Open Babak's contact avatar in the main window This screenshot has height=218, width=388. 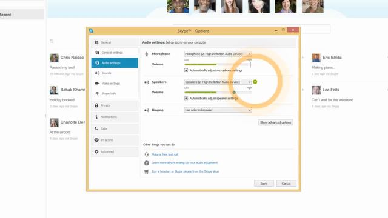pyautogui.click(x=54, y=90)
